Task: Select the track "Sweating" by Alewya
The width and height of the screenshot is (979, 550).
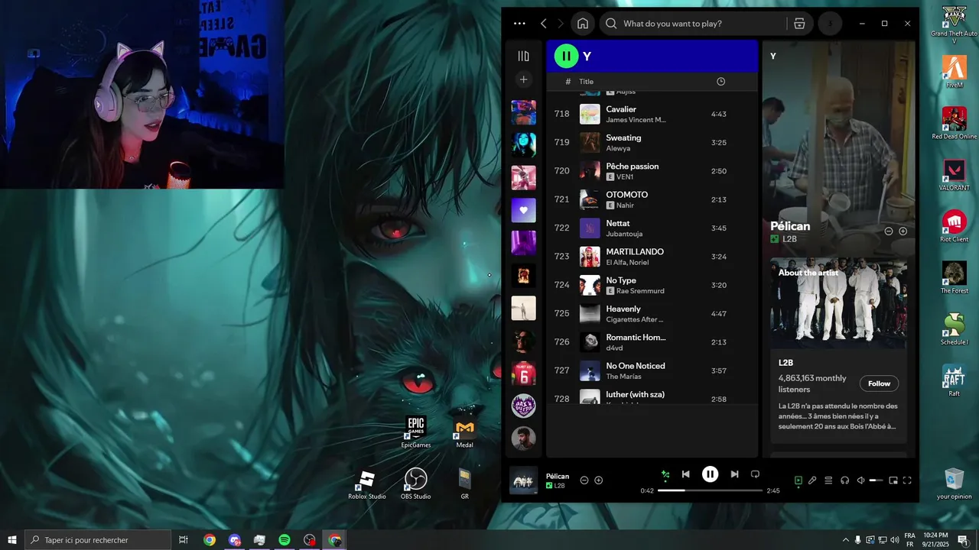Action: coord(652,142)
